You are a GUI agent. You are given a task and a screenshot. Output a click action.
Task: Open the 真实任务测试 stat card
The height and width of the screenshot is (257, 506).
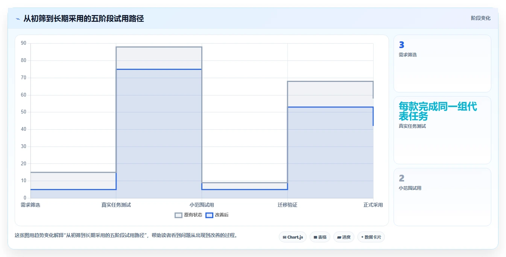442,130
